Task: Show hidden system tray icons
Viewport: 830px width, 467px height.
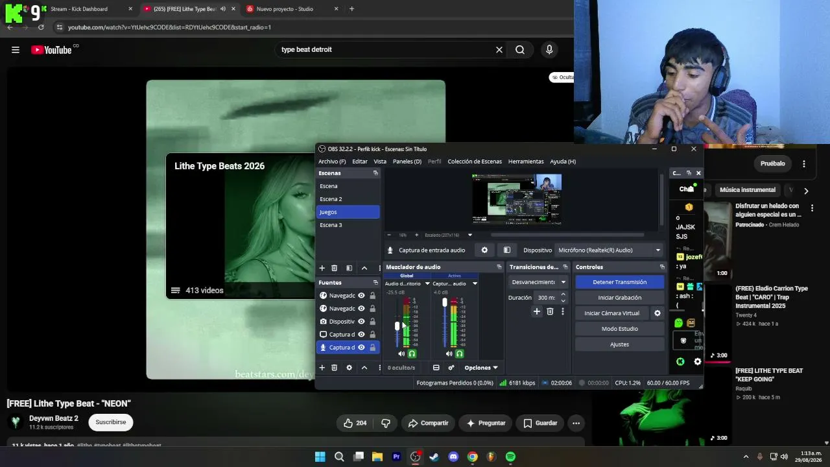Action: (x=746, y=457)
